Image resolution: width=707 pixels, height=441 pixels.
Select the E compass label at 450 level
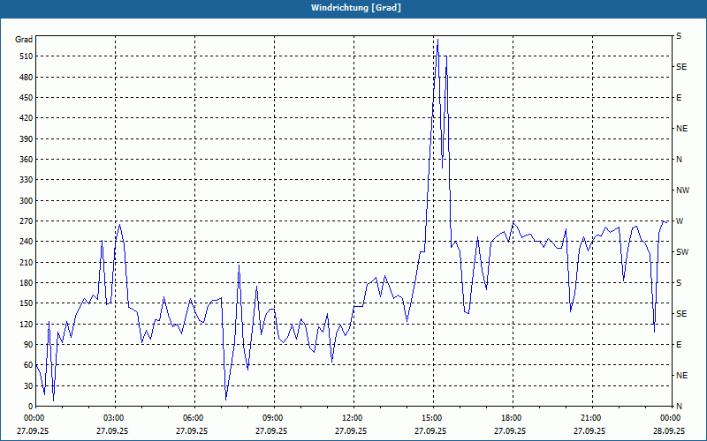679,98
